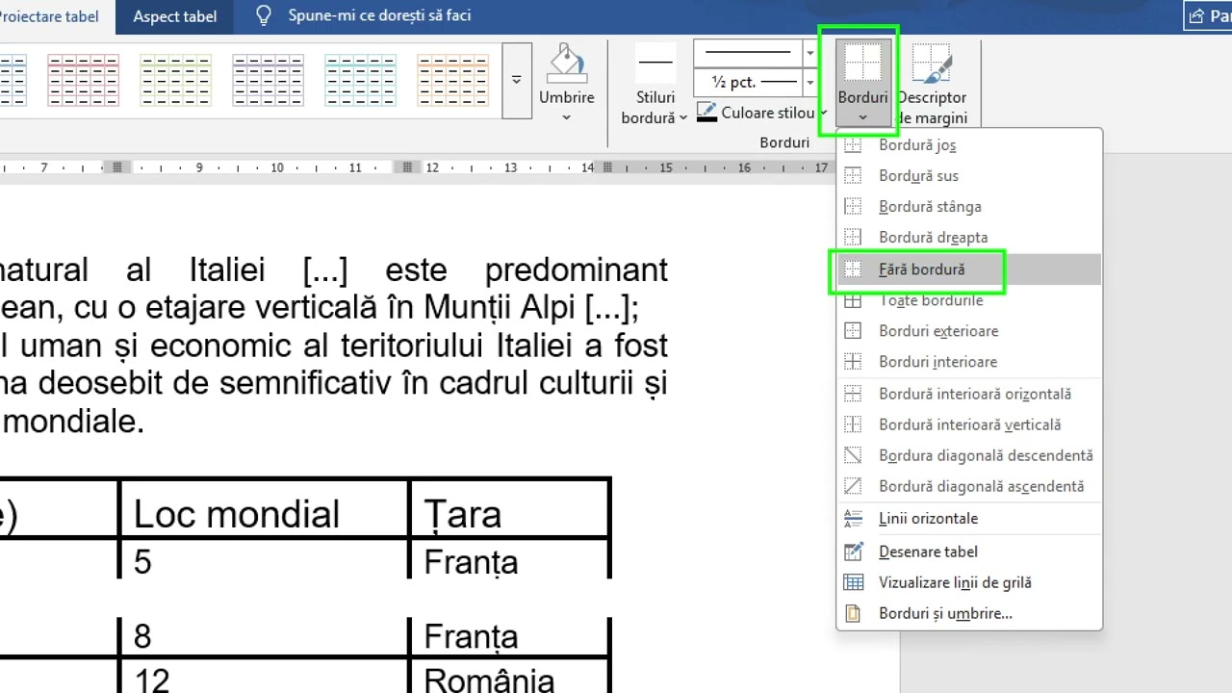The width and height of the screenshot is (1232, 693).
Task: Open Borduri și umbrire dialog
Action: [969, 613]
